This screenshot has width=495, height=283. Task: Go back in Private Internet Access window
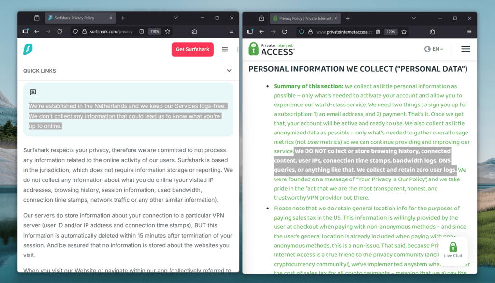point(262,31)
